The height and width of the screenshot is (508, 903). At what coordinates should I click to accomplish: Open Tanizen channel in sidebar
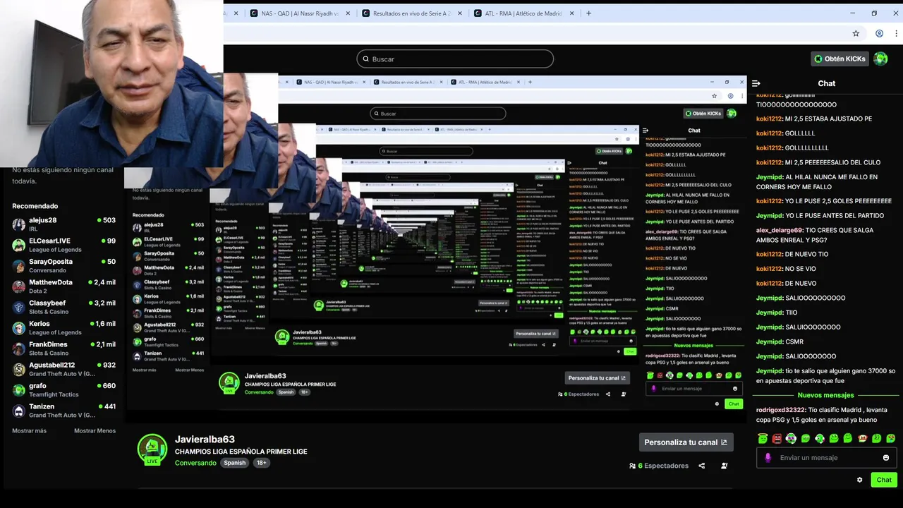click(63, 411)
